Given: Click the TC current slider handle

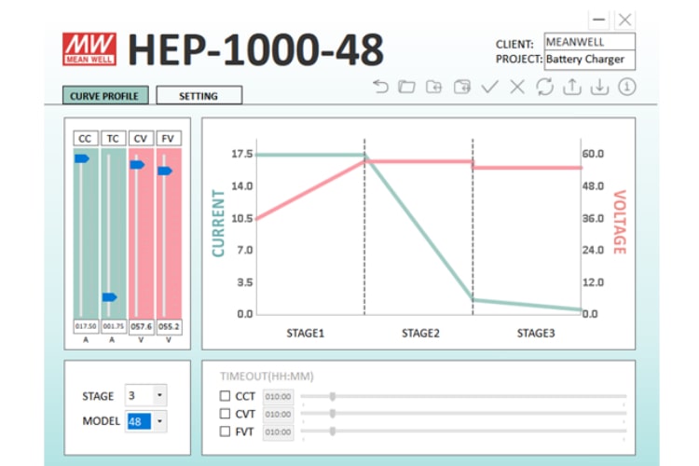Looking at the screenshot, I should pyautogui.click(x=110, y=297).
